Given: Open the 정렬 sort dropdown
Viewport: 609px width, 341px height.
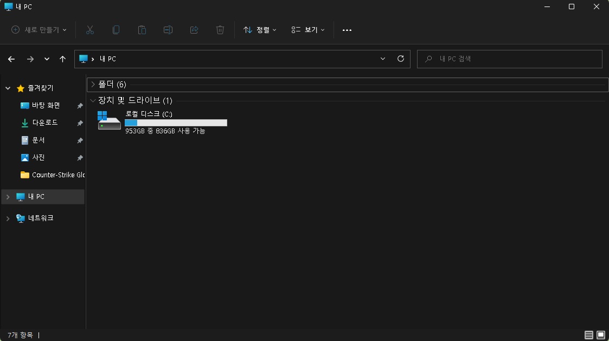Looking at the screenshot, I should (x=259, y=30).
